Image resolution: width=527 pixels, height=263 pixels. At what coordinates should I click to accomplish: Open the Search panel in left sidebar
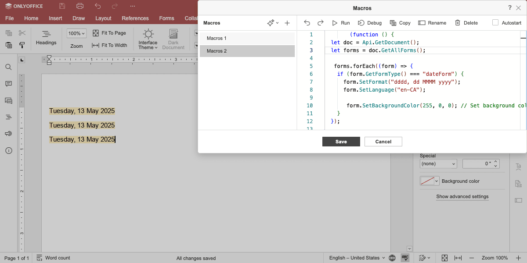pos(8,67)
